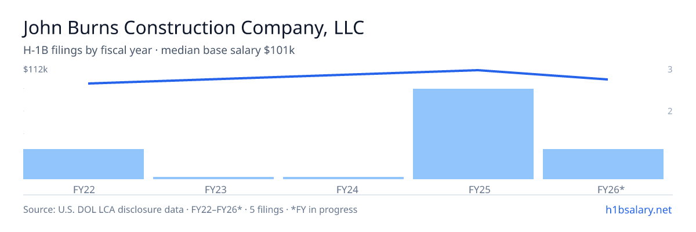Click the salary line start at FY22
The width and height of the screenshot is (696, 232).
click(x=89, y=84)
